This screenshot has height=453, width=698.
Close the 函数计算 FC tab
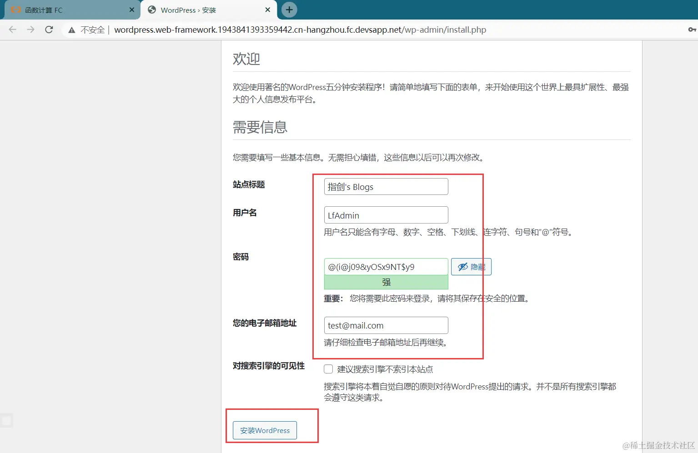[x=132, y=10]
